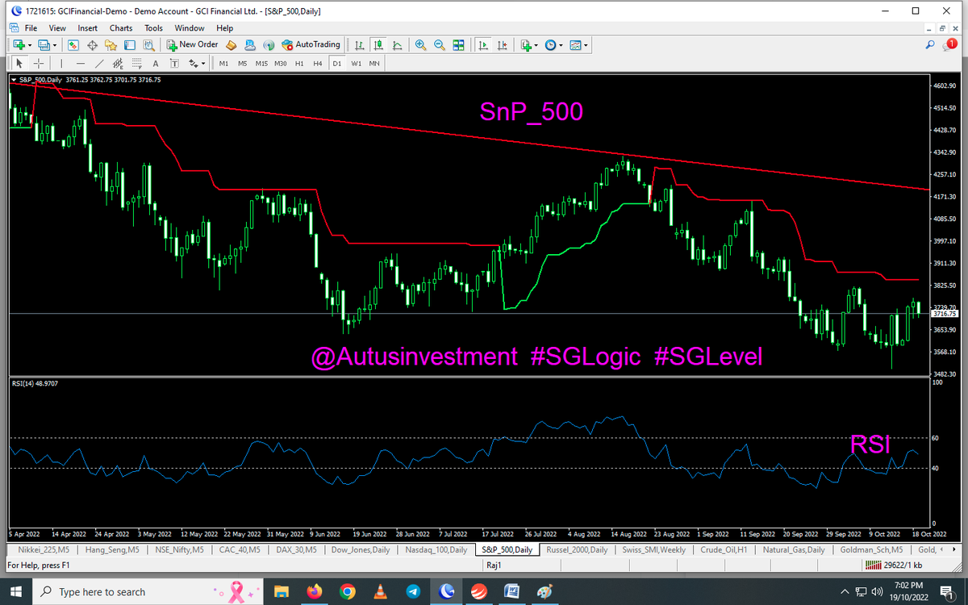
Task: Switch to bar chart display
Action: coord(359,45)
